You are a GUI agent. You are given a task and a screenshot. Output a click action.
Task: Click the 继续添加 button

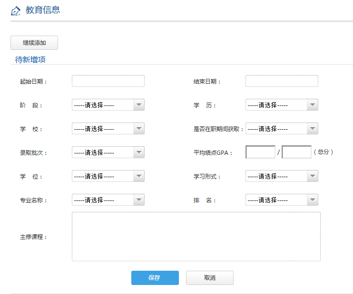point(34,43)
